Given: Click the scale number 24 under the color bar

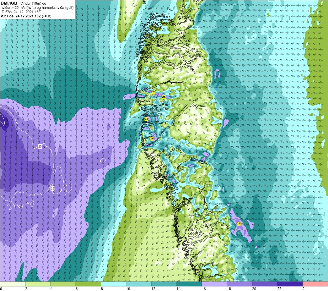Looking at the screenshot, I should pyautogui.click(x=305, y=289).
